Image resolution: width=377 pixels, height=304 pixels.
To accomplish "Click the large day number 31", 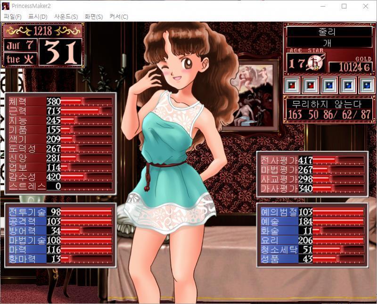I will 61,52.
